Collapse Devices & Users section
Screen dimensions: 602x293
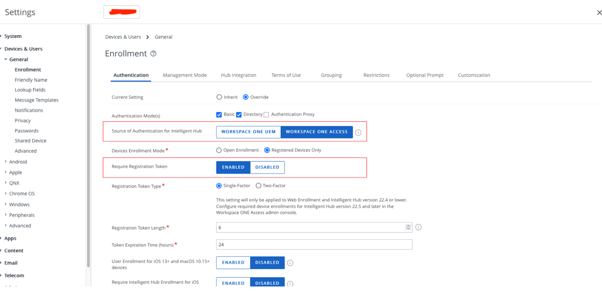coord(1,49)
